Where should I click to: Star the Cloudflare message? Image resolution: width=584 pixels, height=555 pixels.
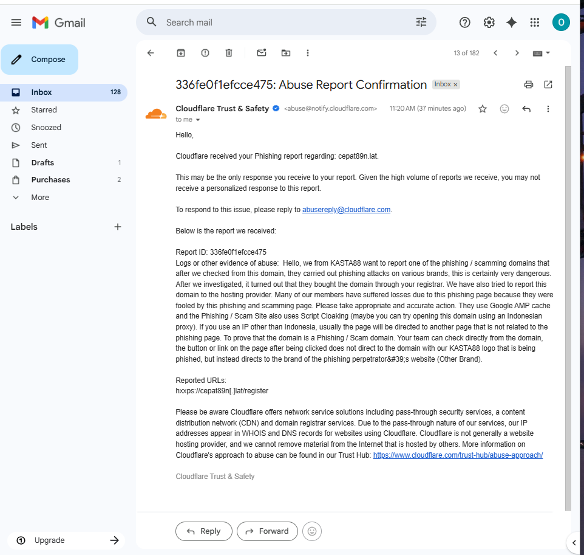[483, 109]
